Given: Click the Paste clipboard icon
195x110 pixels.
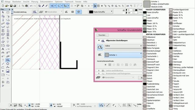Looking at the screenshot, I should [x=27, y=6].
